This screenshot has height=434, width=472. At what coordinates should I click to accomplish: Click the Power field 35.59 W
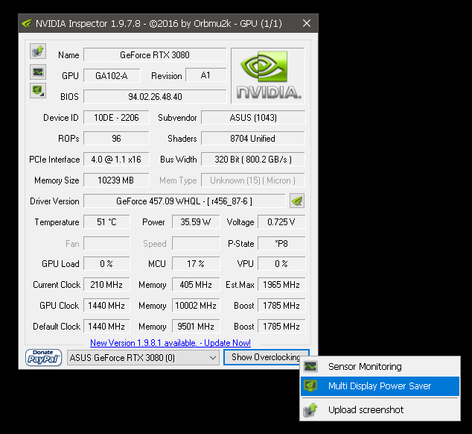tap(196, 222)
